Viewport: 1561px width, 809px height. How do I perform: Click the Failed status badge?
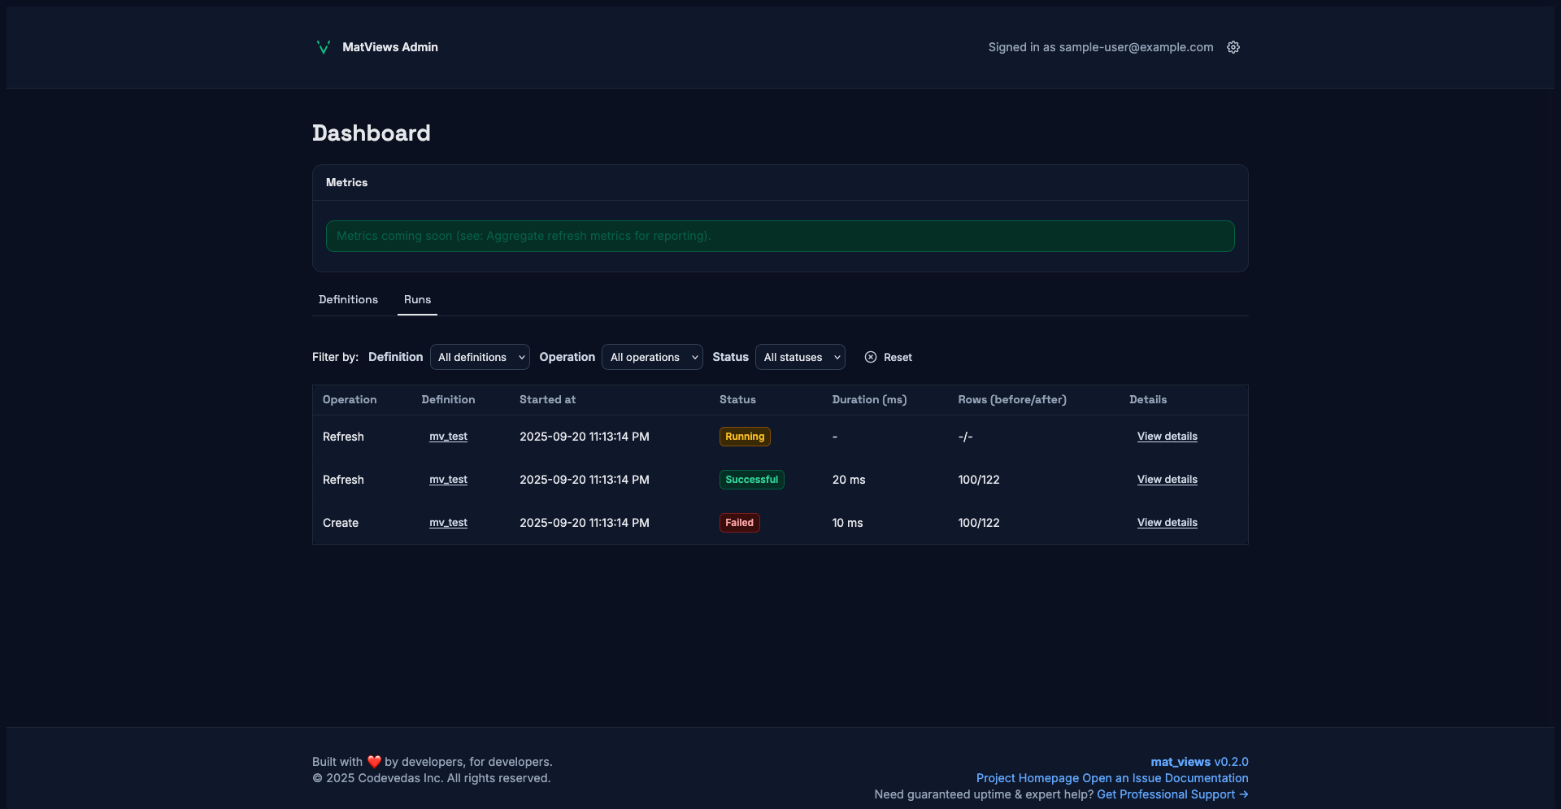click(x=739, y=523)
